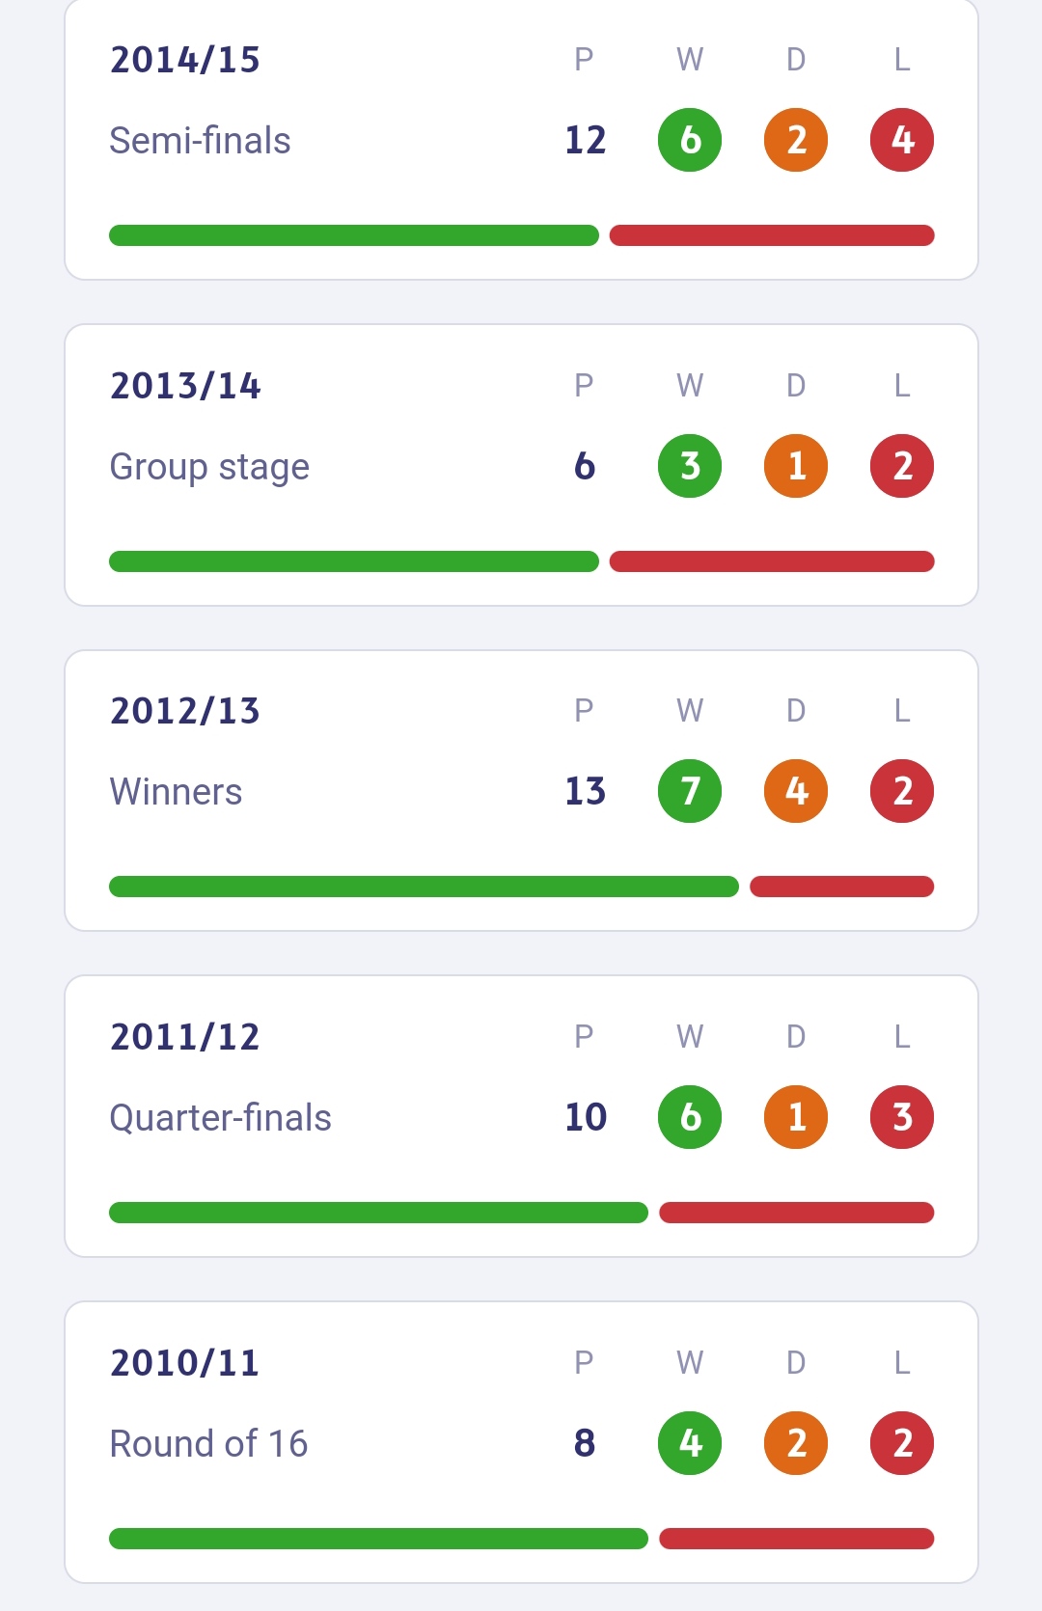Click the green wins badge for 2013/14
Screen dimensions: 1042x1611
click(690, 466)
